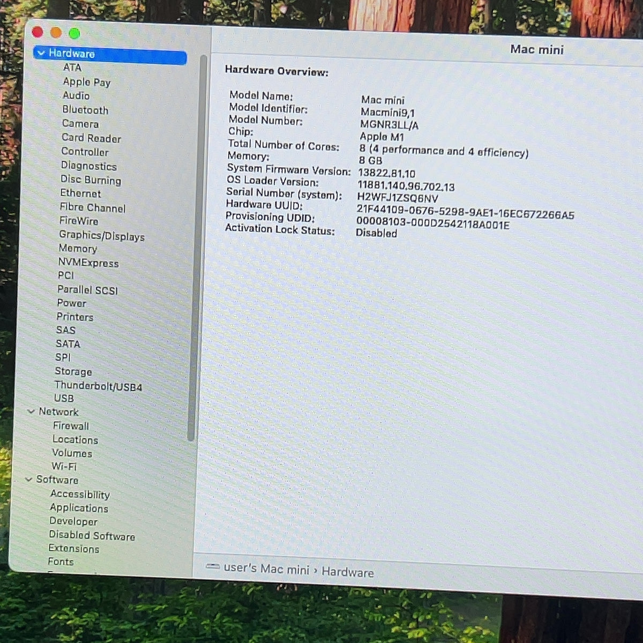Open the Parallel SCSI entry
Viewport: 643px width, 643px height.
(87, 290)
